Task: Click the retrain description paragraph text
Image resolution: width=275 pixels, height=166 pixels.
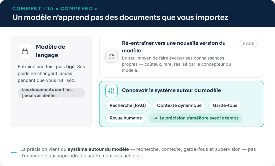Action: click(176, 64)
